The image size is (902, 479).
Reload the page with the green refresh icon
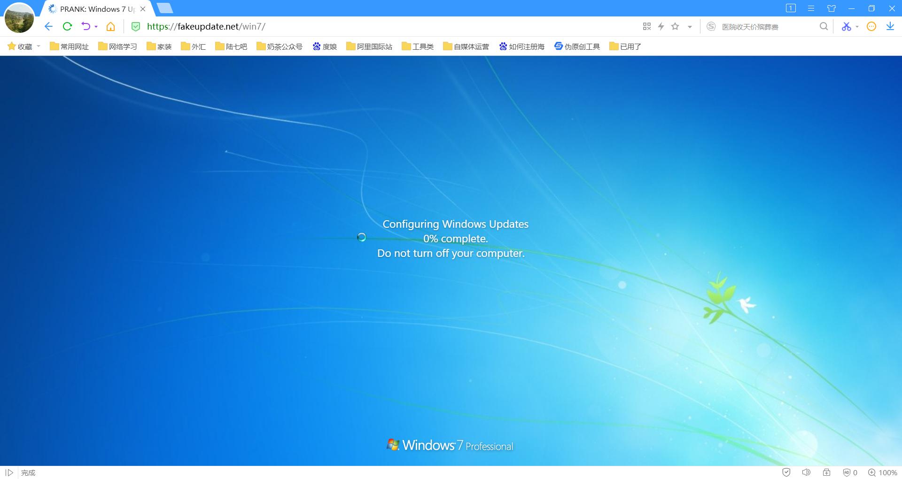67,26
